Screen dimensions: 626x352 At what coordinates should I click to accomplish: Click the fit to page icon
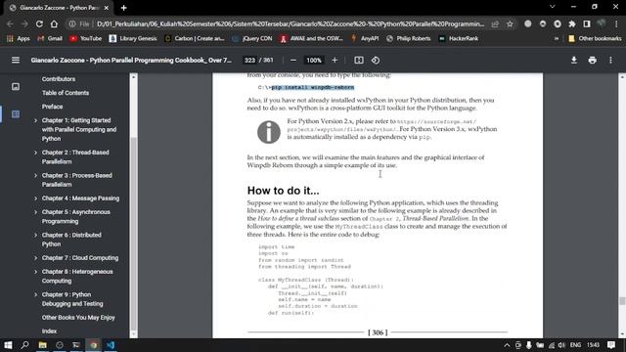pos(359,61)
